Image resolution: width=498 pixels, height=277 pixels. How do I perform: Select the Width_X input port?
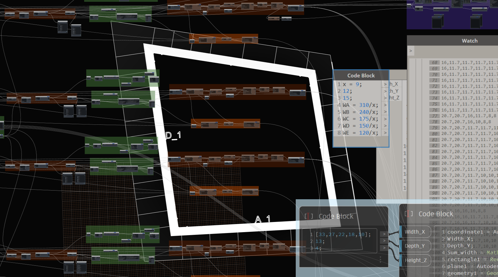click(x=415, y=232)
